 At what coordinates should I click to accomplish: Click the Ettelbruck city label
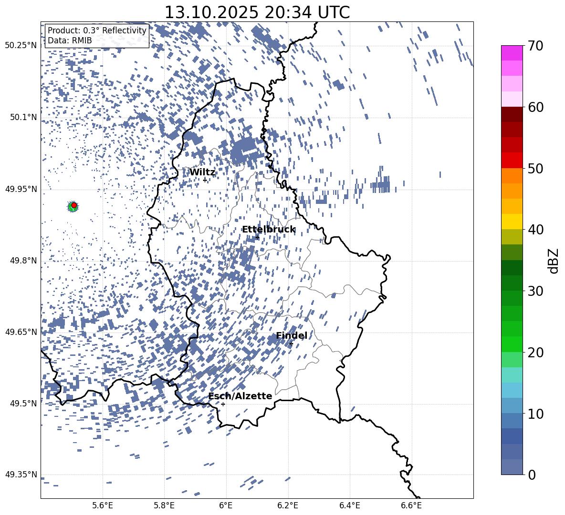click(x=269, y=230)
